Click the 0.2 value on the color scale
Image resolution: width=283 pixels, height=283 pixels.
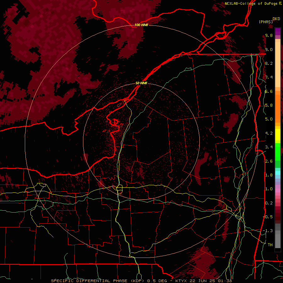[x=269, y=203]
